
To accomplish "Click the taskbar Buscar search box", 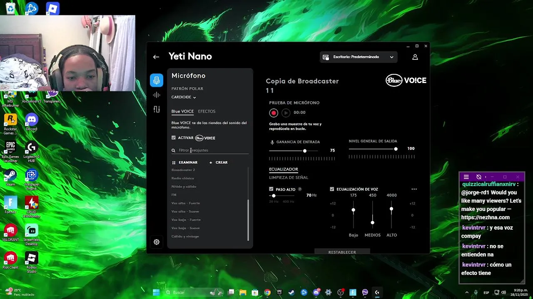I will click(194, 292).
